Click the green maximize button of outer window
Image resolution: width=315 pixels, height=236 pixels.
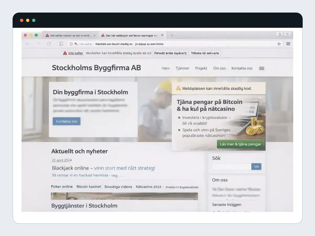click(x=34, y=20)
